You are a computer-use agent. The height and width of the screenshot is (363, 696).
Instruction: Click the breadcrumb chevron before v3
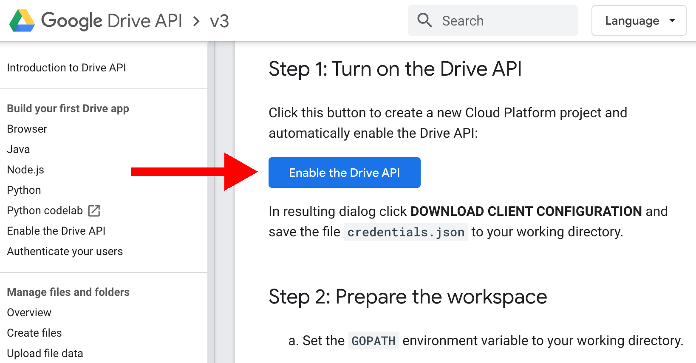tap(196, 21)
